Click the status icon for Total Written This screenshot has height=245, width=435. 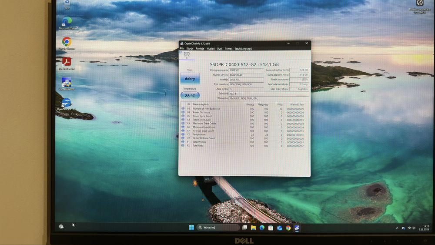coord(183,142)
